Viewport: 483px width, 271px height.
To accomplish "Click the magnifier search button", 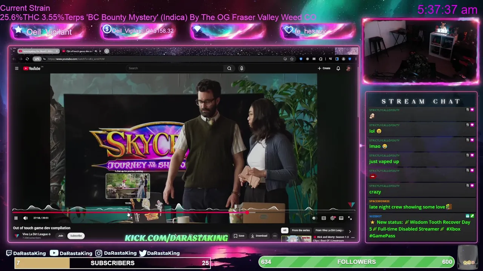I will click(229, 68).
